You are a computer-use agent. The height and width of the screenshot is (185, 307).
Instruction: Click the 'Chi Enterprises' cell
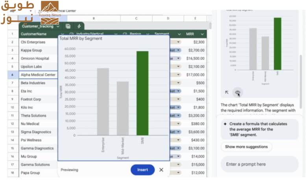pyautogui.click(x=39, y=42)
